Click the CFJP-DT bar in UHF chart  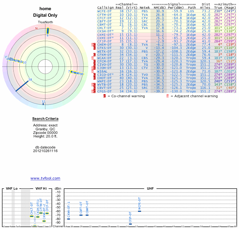tap(130, 224)
